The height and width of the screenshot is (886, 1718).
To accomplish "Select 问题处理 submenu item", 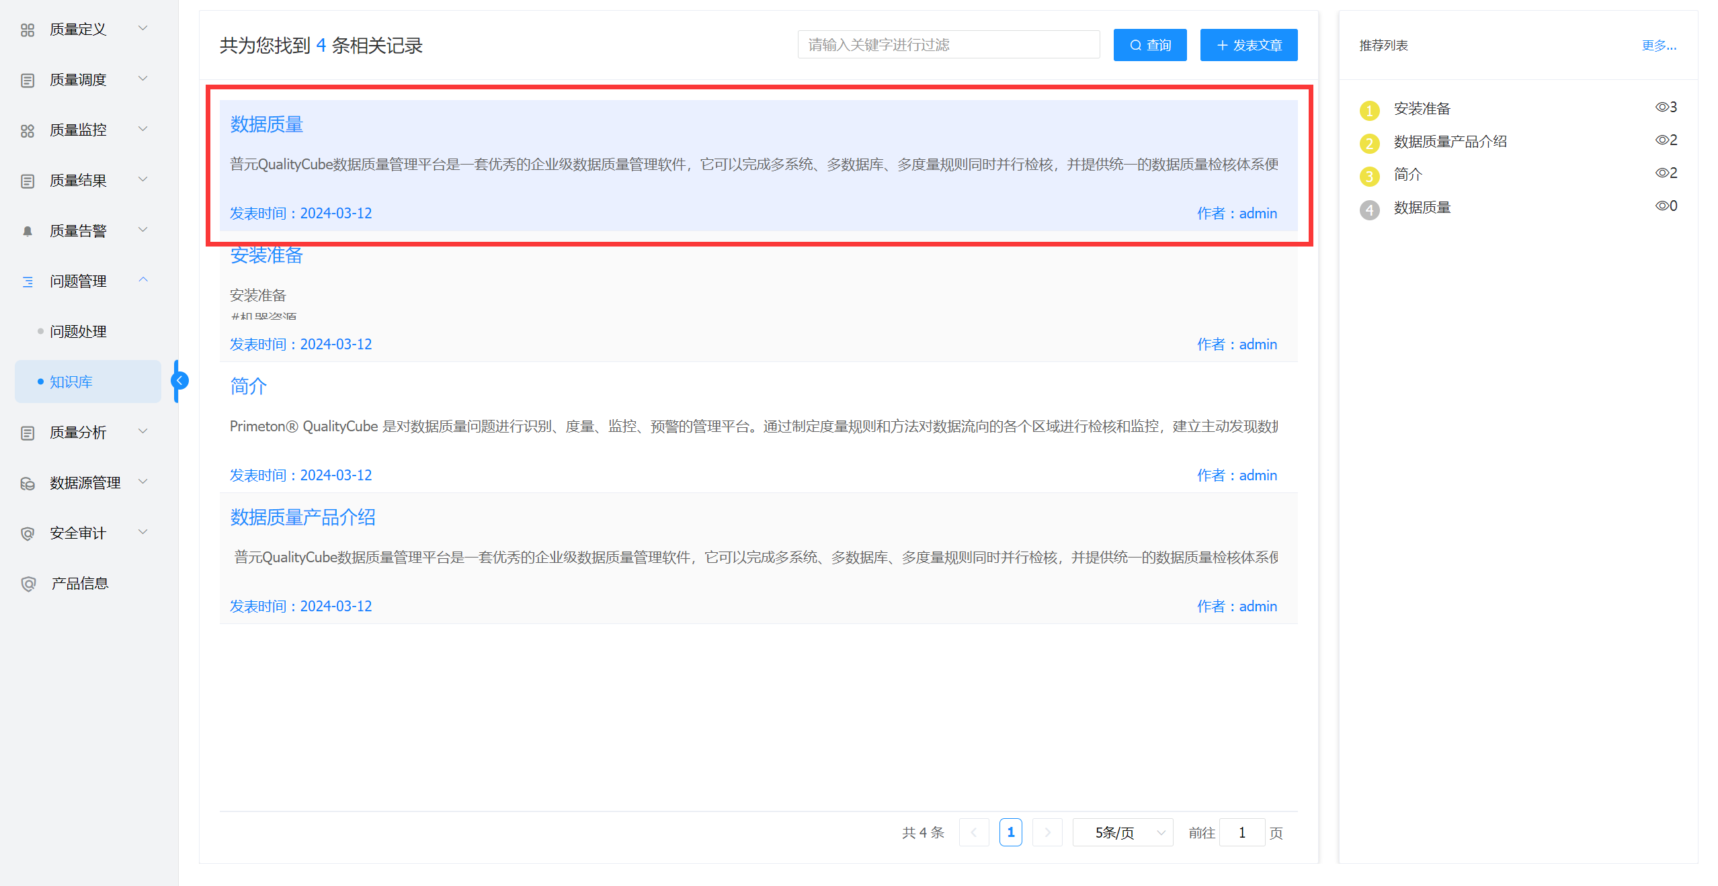I will pos(78,331).
